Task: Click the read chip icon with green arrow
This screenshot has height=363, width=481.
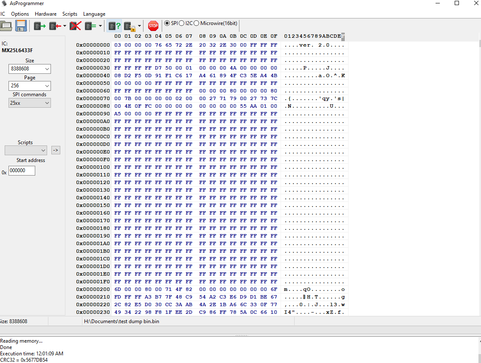Action: (x=40, y=26)
